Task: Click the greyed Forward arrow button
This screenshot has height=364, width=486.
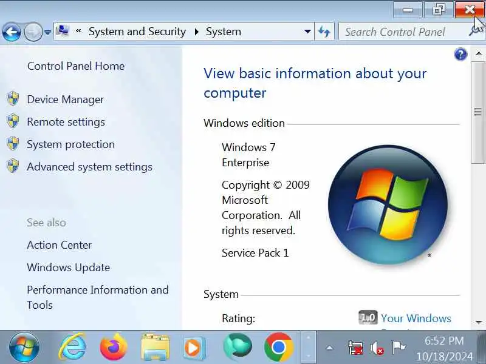Action: [x=33, y=32]
